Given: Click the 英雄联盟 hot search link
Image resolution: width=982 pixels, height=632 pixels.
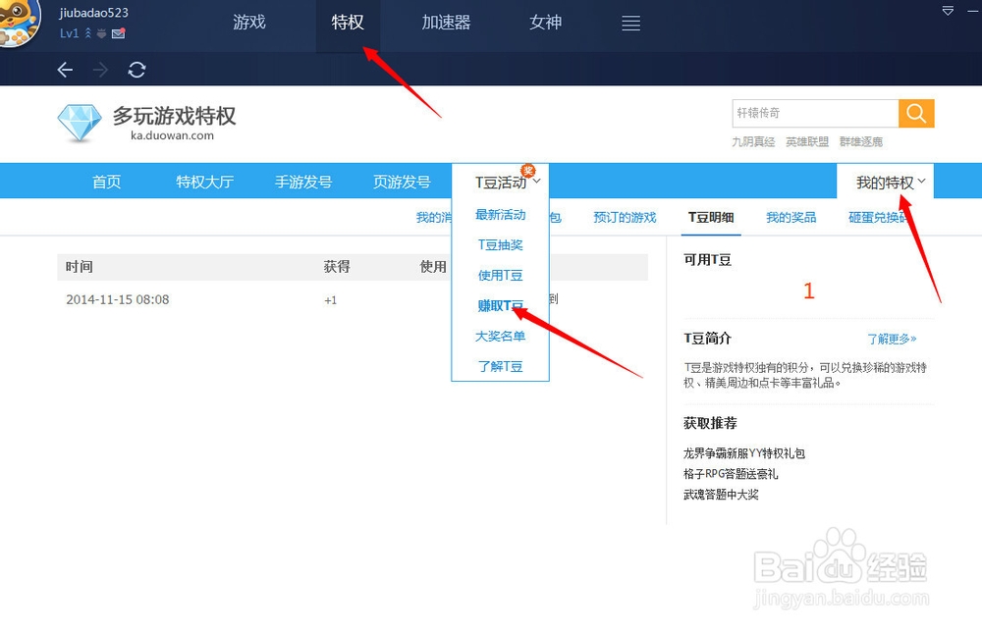Looking at the screenshot, I should click(807, 142).
